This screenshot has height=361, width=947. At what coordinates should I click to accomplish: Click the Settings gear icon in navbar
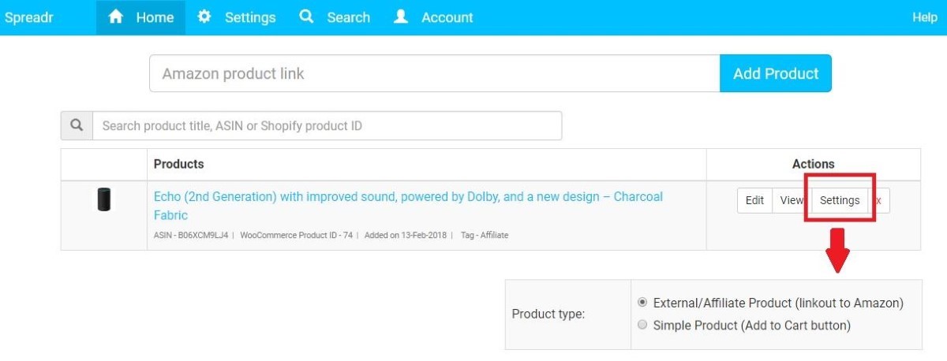pos(204,17)
